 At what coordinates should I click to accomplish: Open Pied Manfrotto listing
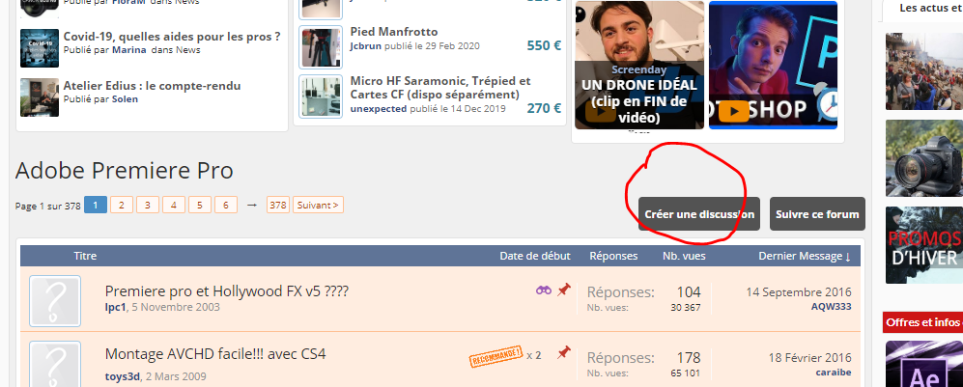(394, 31)
